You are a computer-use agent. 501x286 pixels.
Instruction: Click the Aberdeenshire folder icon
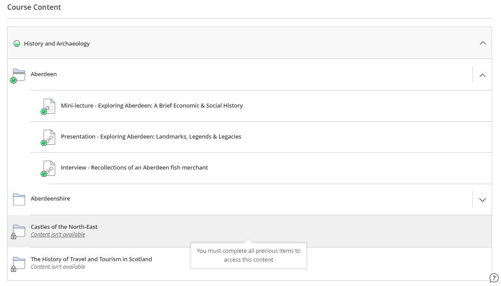click(x=19, y=199)
